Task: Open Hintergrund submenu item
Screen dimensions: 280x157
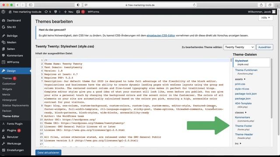Action: (9, 100)
